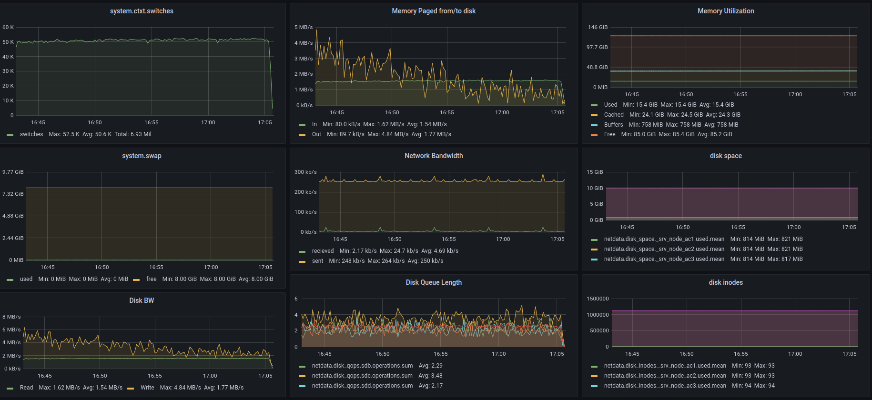Click the green color line beside Read legend
This screenshot has width=872, height=400.
(x=10, y=388)
